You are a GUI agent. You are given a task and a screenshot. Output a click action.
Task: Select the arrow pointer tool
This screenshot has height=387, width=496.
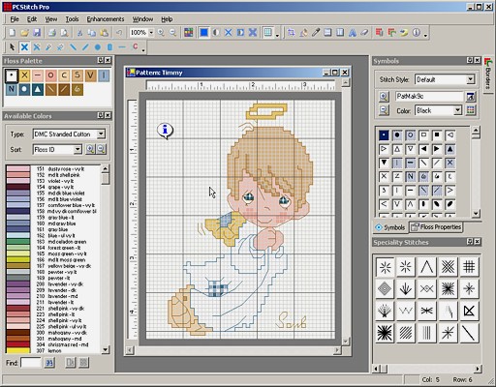[12, 47]
